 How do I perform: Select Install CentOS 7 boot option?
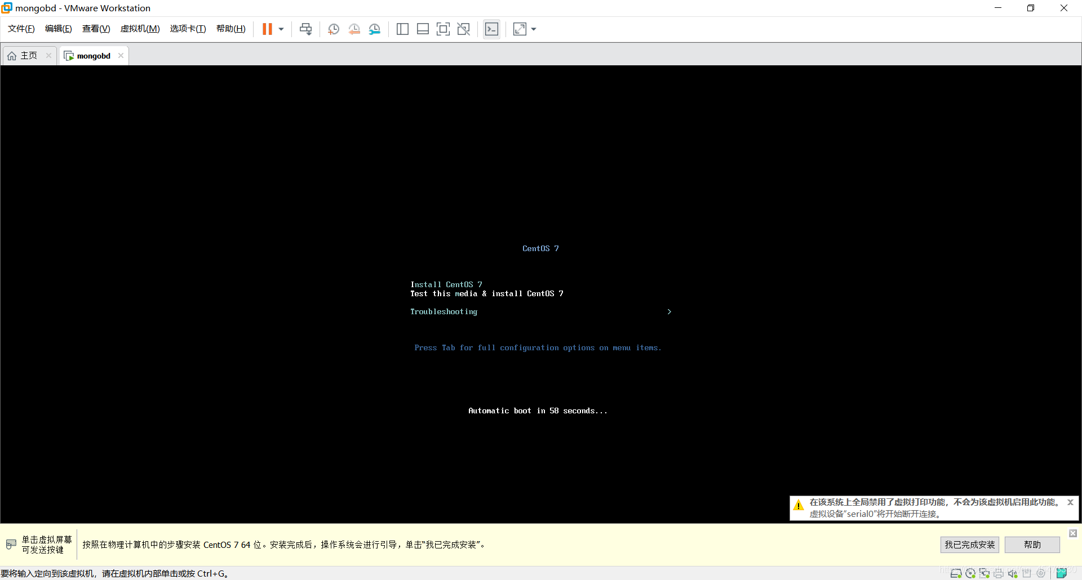(446, 284)
